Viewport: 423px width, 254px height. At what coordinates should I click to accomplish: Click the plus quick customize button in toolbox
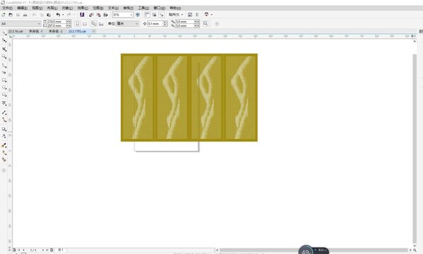tap(4, 170)
